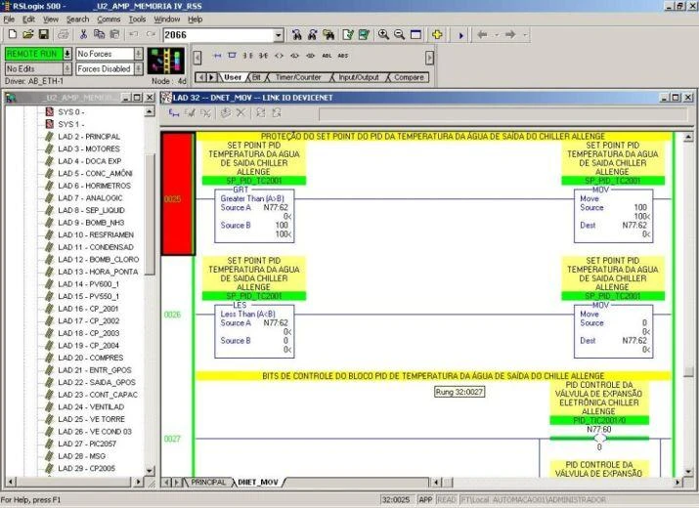Switch to the Timer/Counter instruction tab
Image resolution: width=699 pixels, height=508 pixels.
(298, 77)
